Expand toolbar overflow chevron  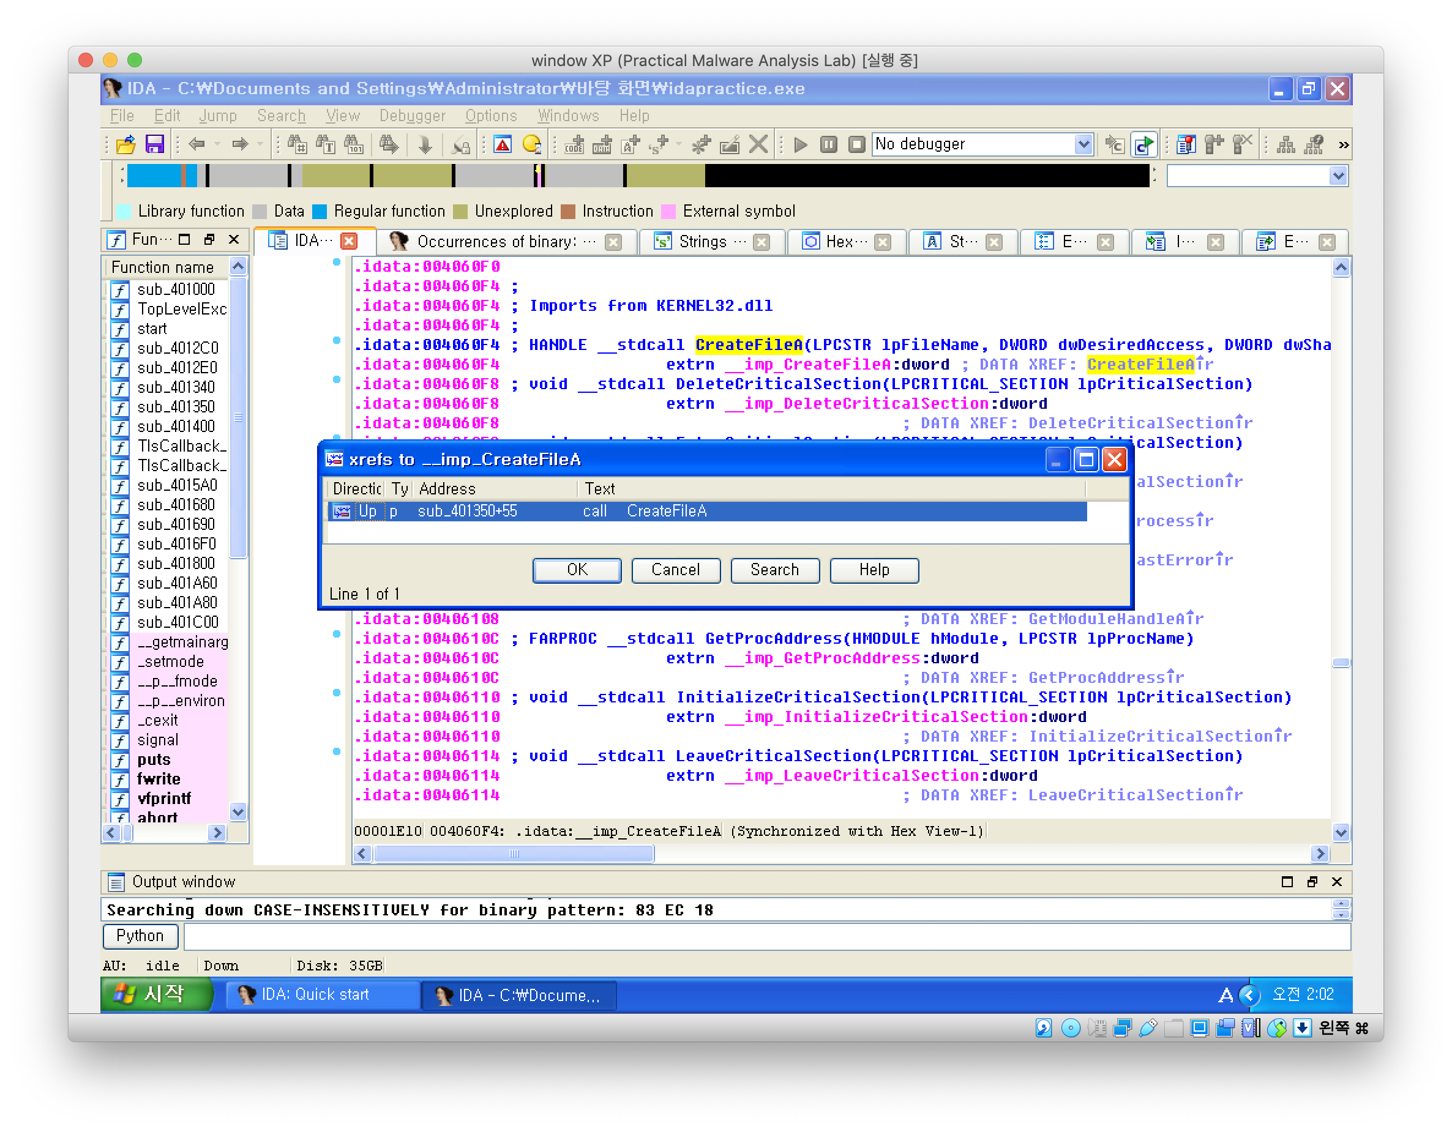tap(1343, 145)
